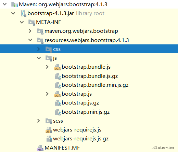Expand bootstrap.js file structure
Image resolution: width=178 pixels, height=153 pixels.
coord(47,94)
